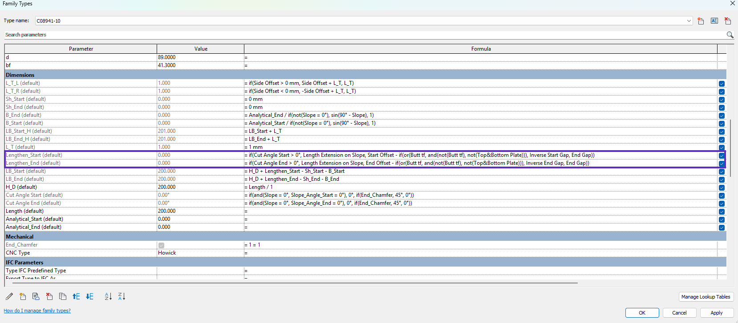Move parameter down with the down-arrow icon
Image resolution: width=738 pixels, height=323 pixels.
point(89,296)
